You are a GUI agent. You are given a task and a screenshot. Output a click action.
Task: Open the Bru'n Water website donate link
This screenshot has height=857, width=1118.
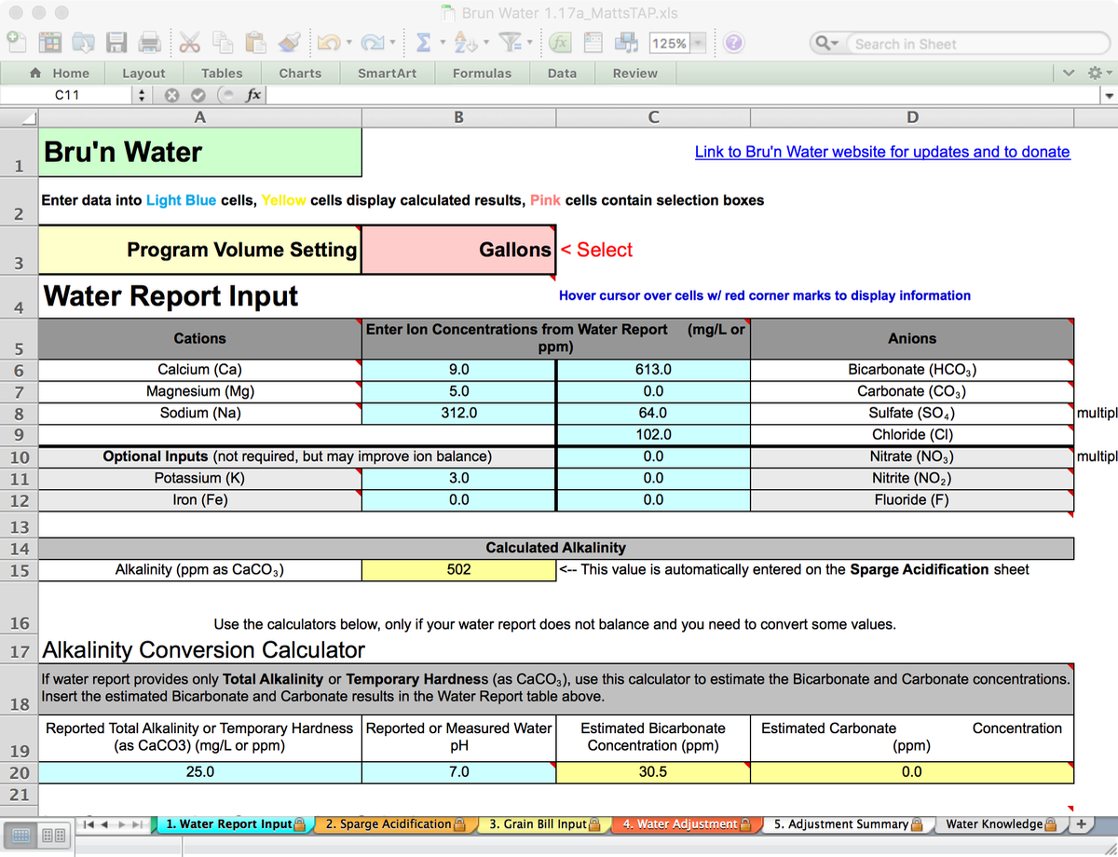coord(882,151)
